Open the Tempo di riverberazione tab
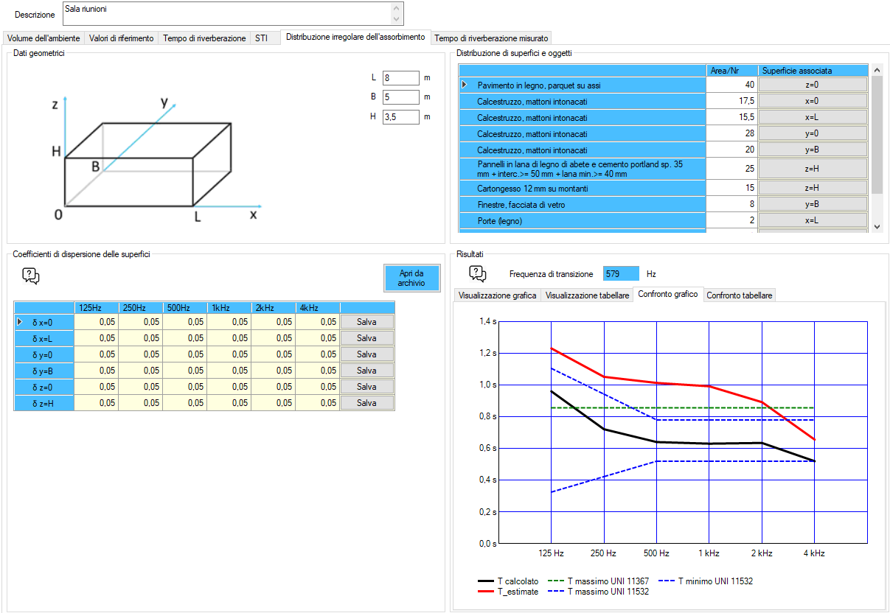 pos(204,38)
